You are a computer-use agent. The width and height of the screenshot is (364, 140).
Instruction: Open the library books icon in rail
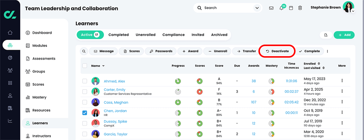pyautogui.click(x=10, y=108)
